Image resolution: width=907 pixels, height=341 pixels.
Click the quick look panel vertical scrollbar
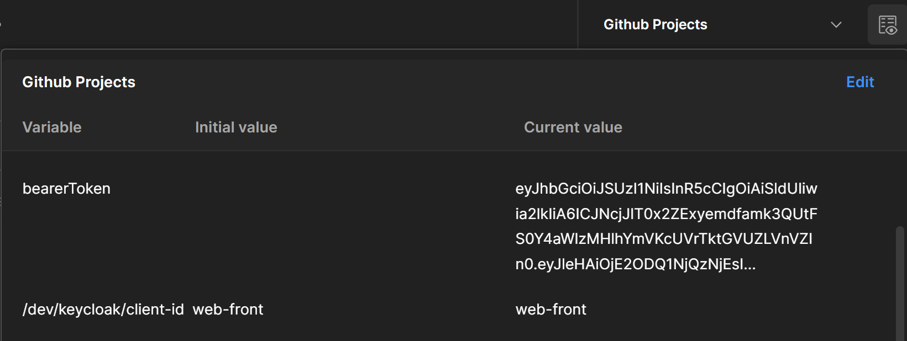[900, 281]
